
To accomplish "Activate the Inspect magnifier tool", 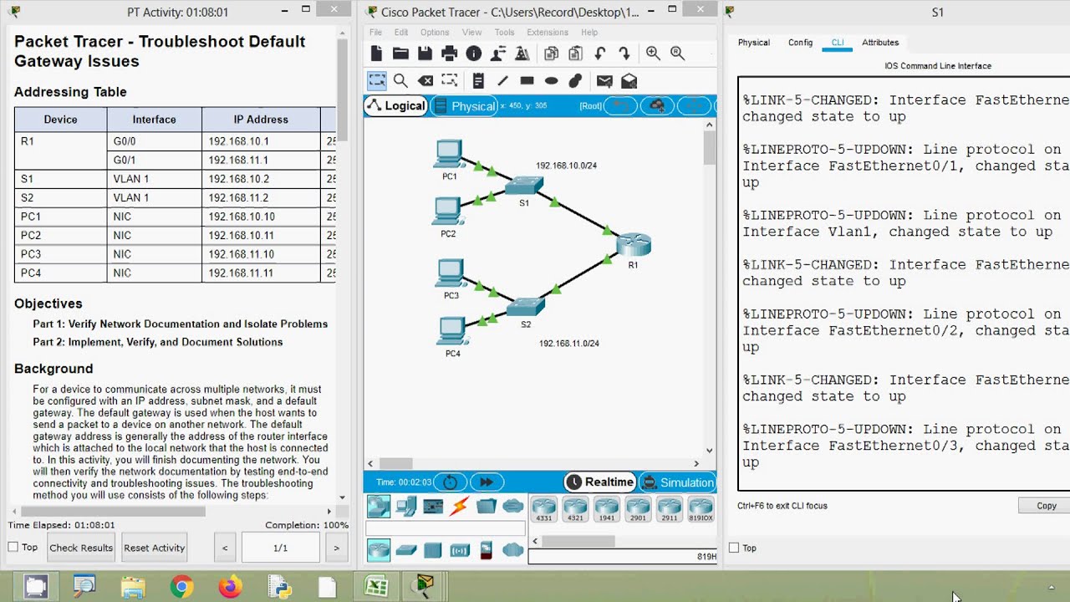I will pos(400,80).
